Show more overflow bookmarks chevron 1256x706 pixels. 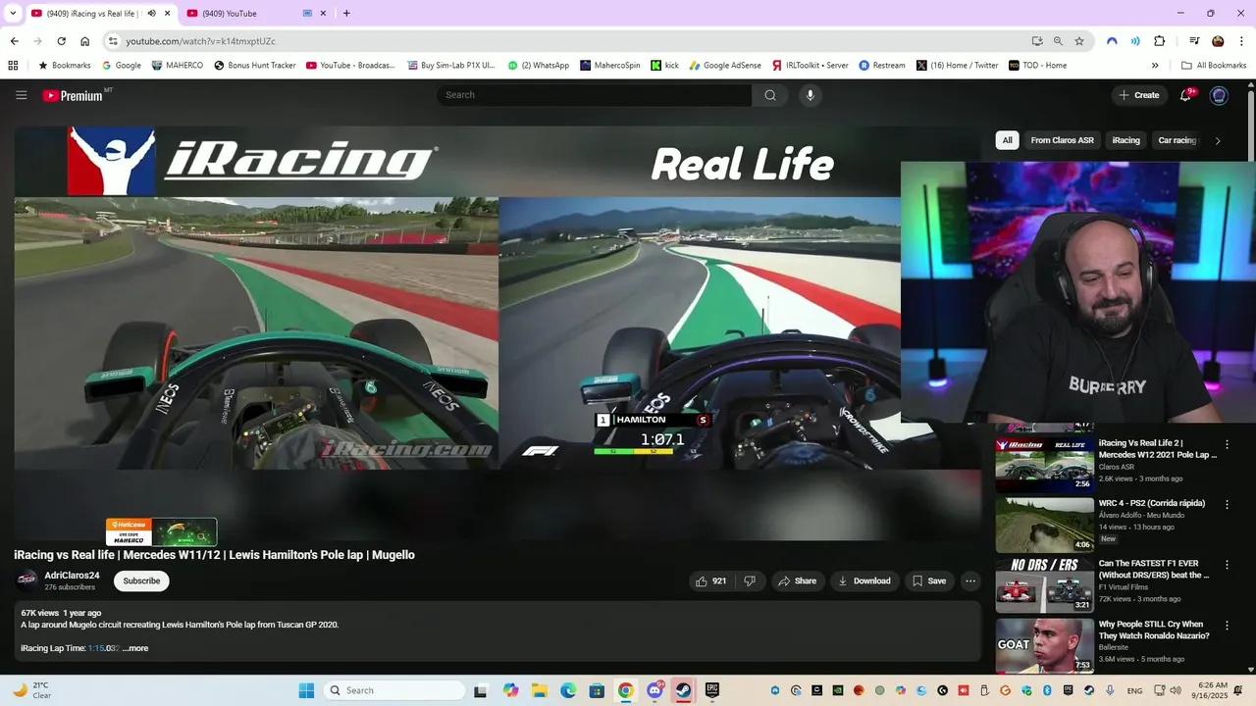coord(1155,66)
